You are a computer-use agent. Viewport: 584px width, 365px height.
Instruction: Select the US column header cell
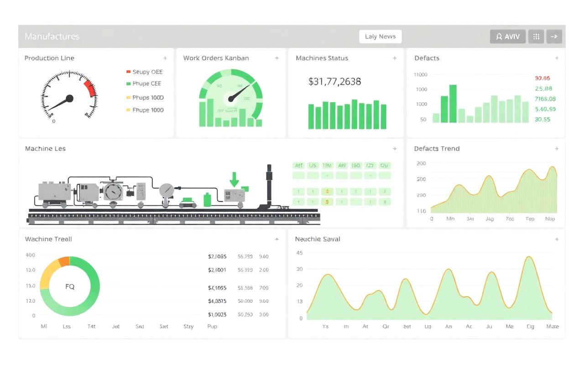(313, 166)
